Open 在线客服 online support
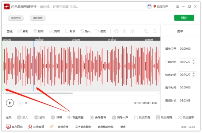 click(36, 127)
